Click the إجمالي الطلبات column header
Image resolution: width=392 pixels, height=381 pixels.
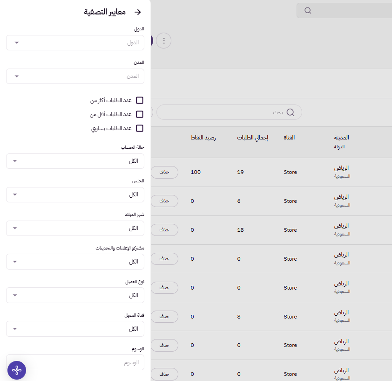tap(252, 137)
